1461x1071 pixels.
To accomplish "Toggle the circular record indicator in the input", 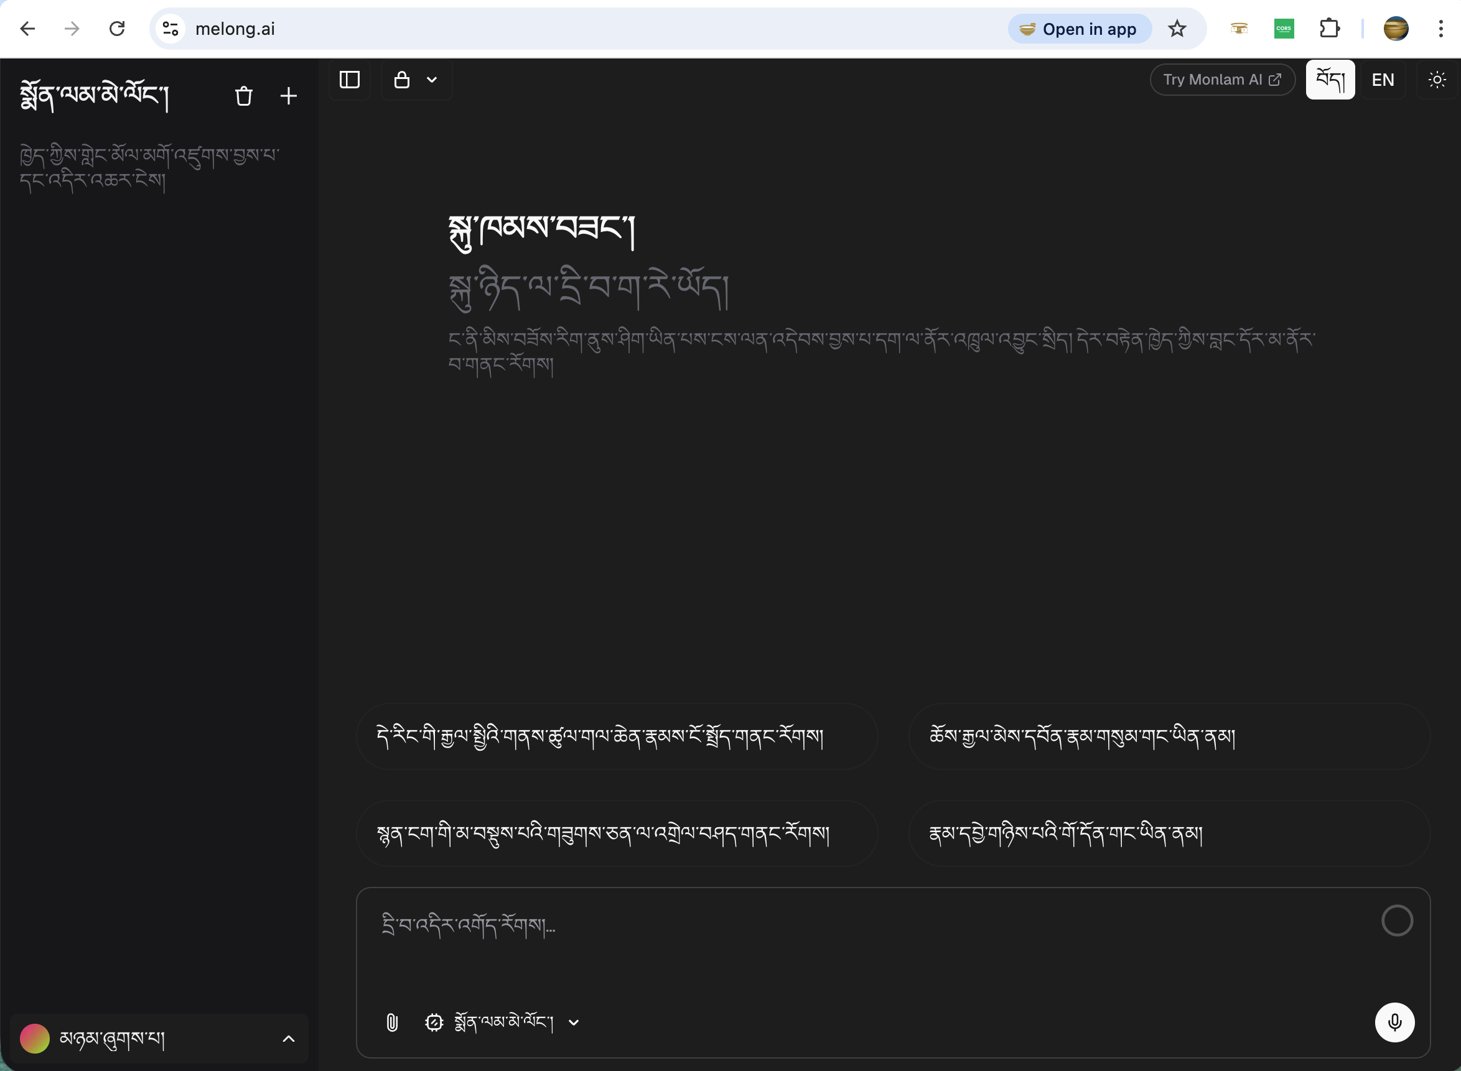I will point(1398,920).
